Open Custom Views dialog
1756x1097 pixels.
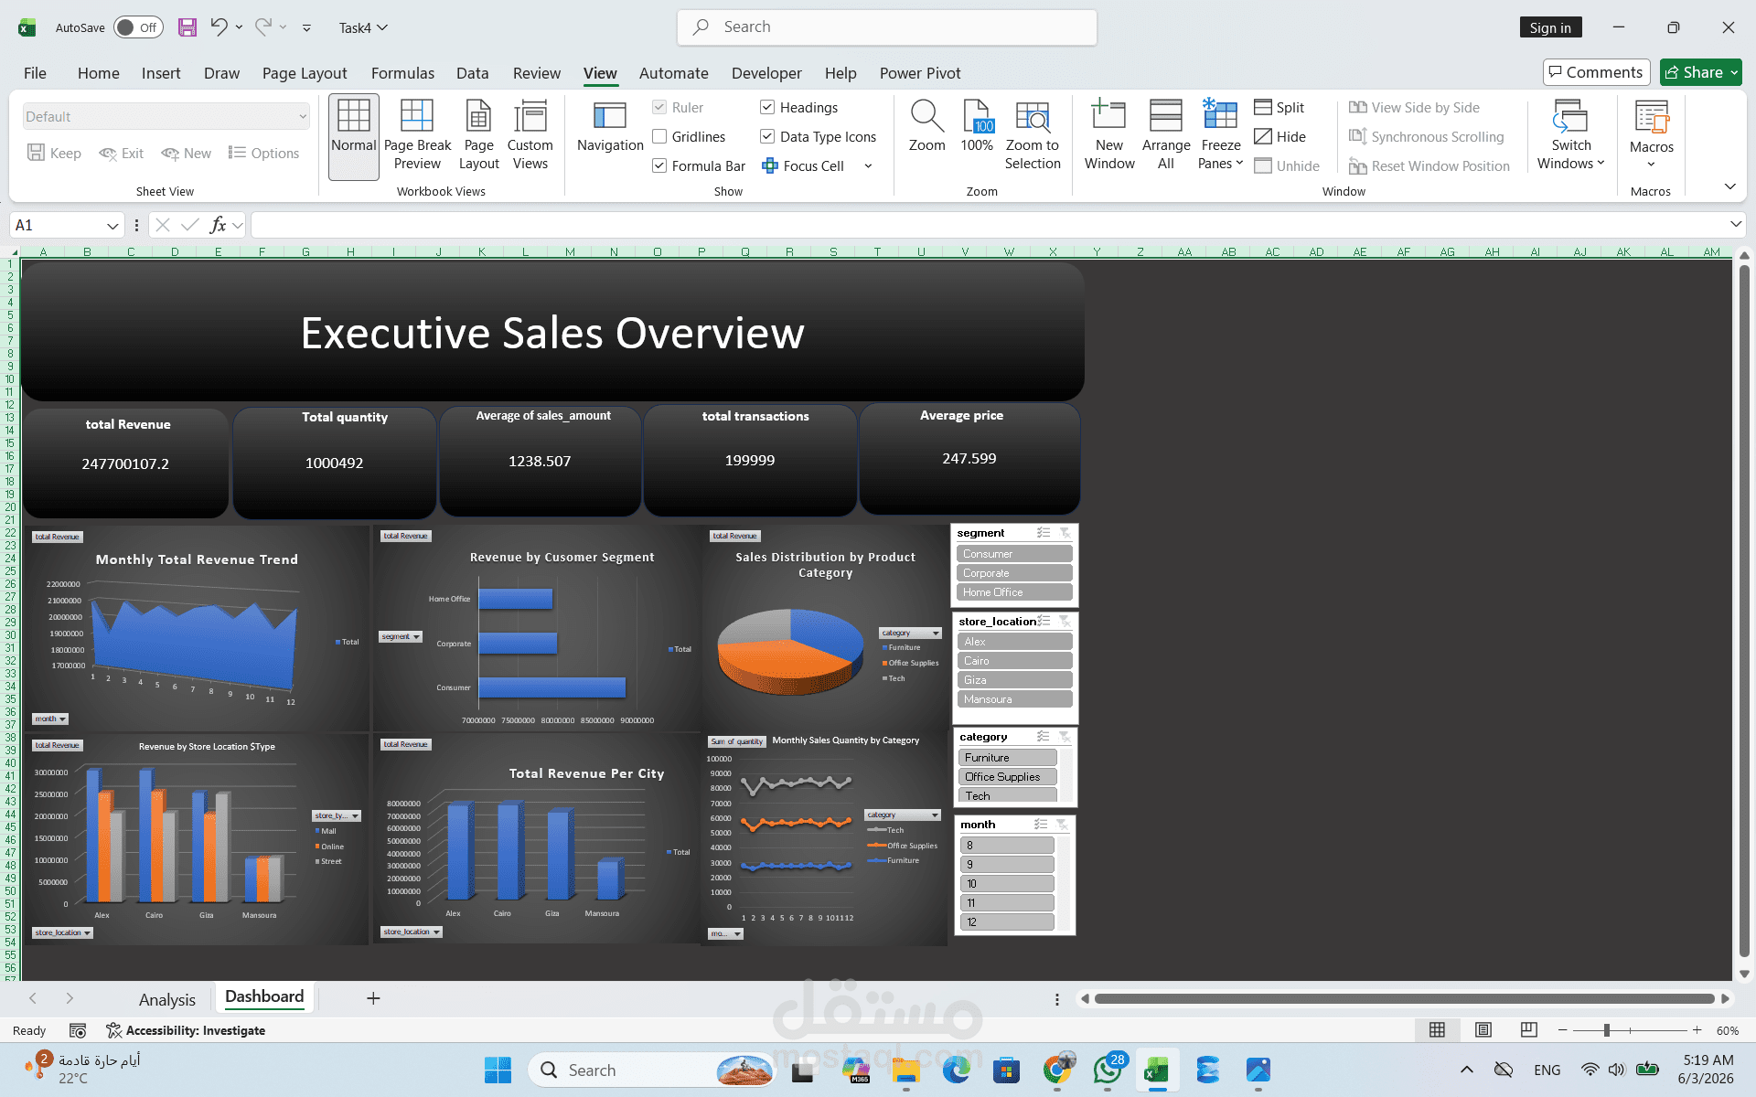pos(530,136)
